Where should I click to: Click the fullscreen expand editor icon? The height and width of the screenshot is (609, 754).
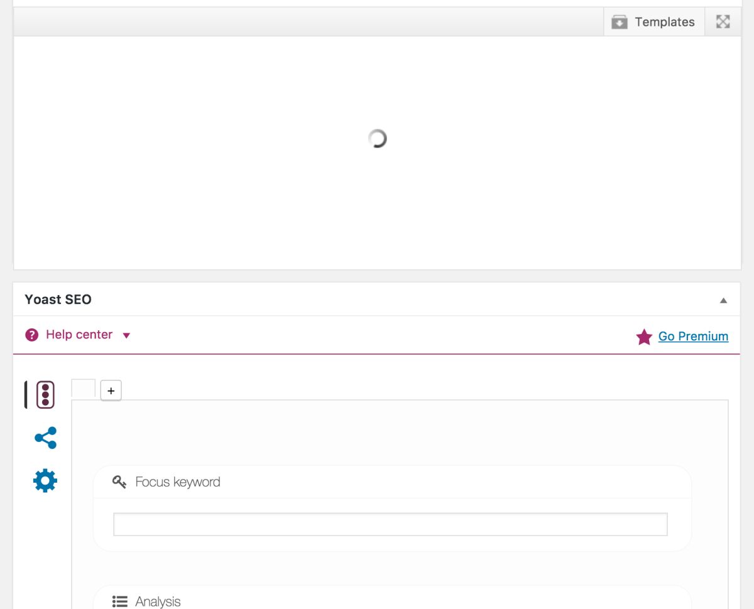(x=723, y=22)
